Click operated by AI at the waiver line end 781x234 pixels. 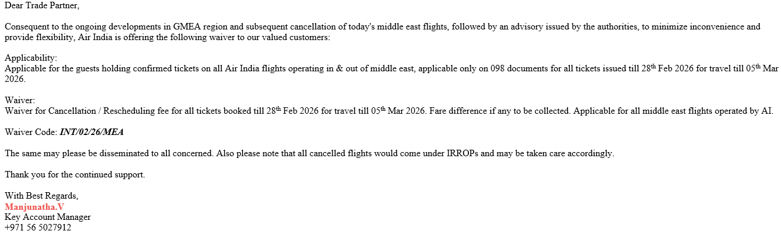tap(744, 111)
